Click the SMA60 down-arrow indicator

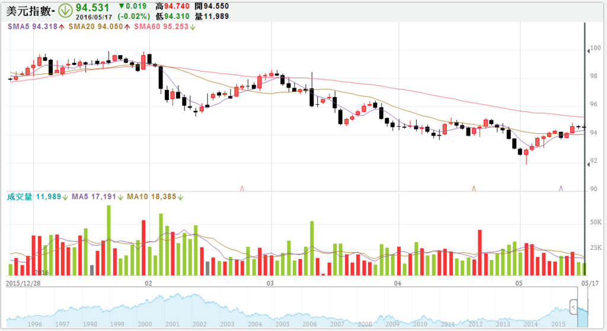pos(193,27)
